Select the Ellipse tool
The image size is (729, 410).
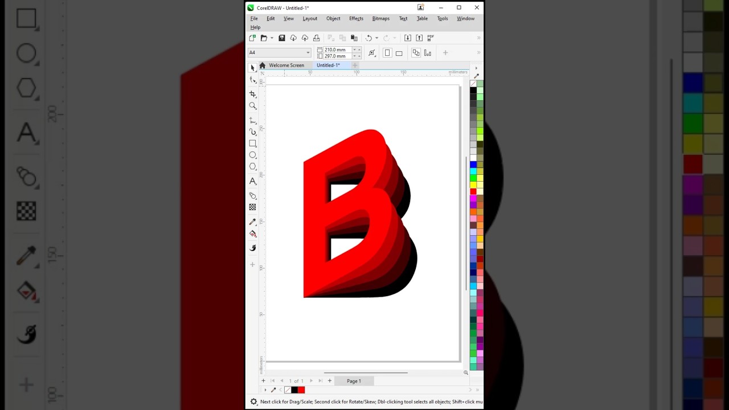[253, 155]
